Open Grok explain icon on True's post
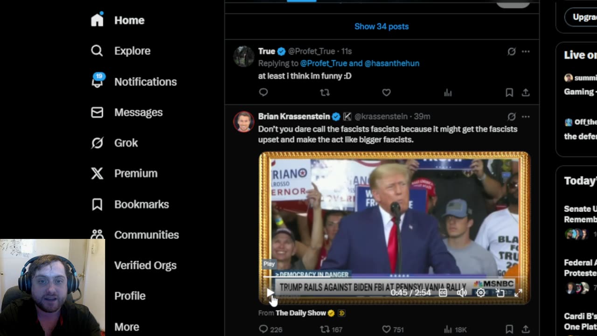The height and width of the screenshot is (336, 597). coord(512,51)
